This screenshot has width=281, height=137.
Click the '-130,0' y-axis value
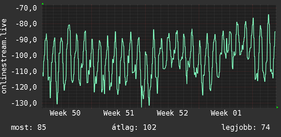point(24,103)
